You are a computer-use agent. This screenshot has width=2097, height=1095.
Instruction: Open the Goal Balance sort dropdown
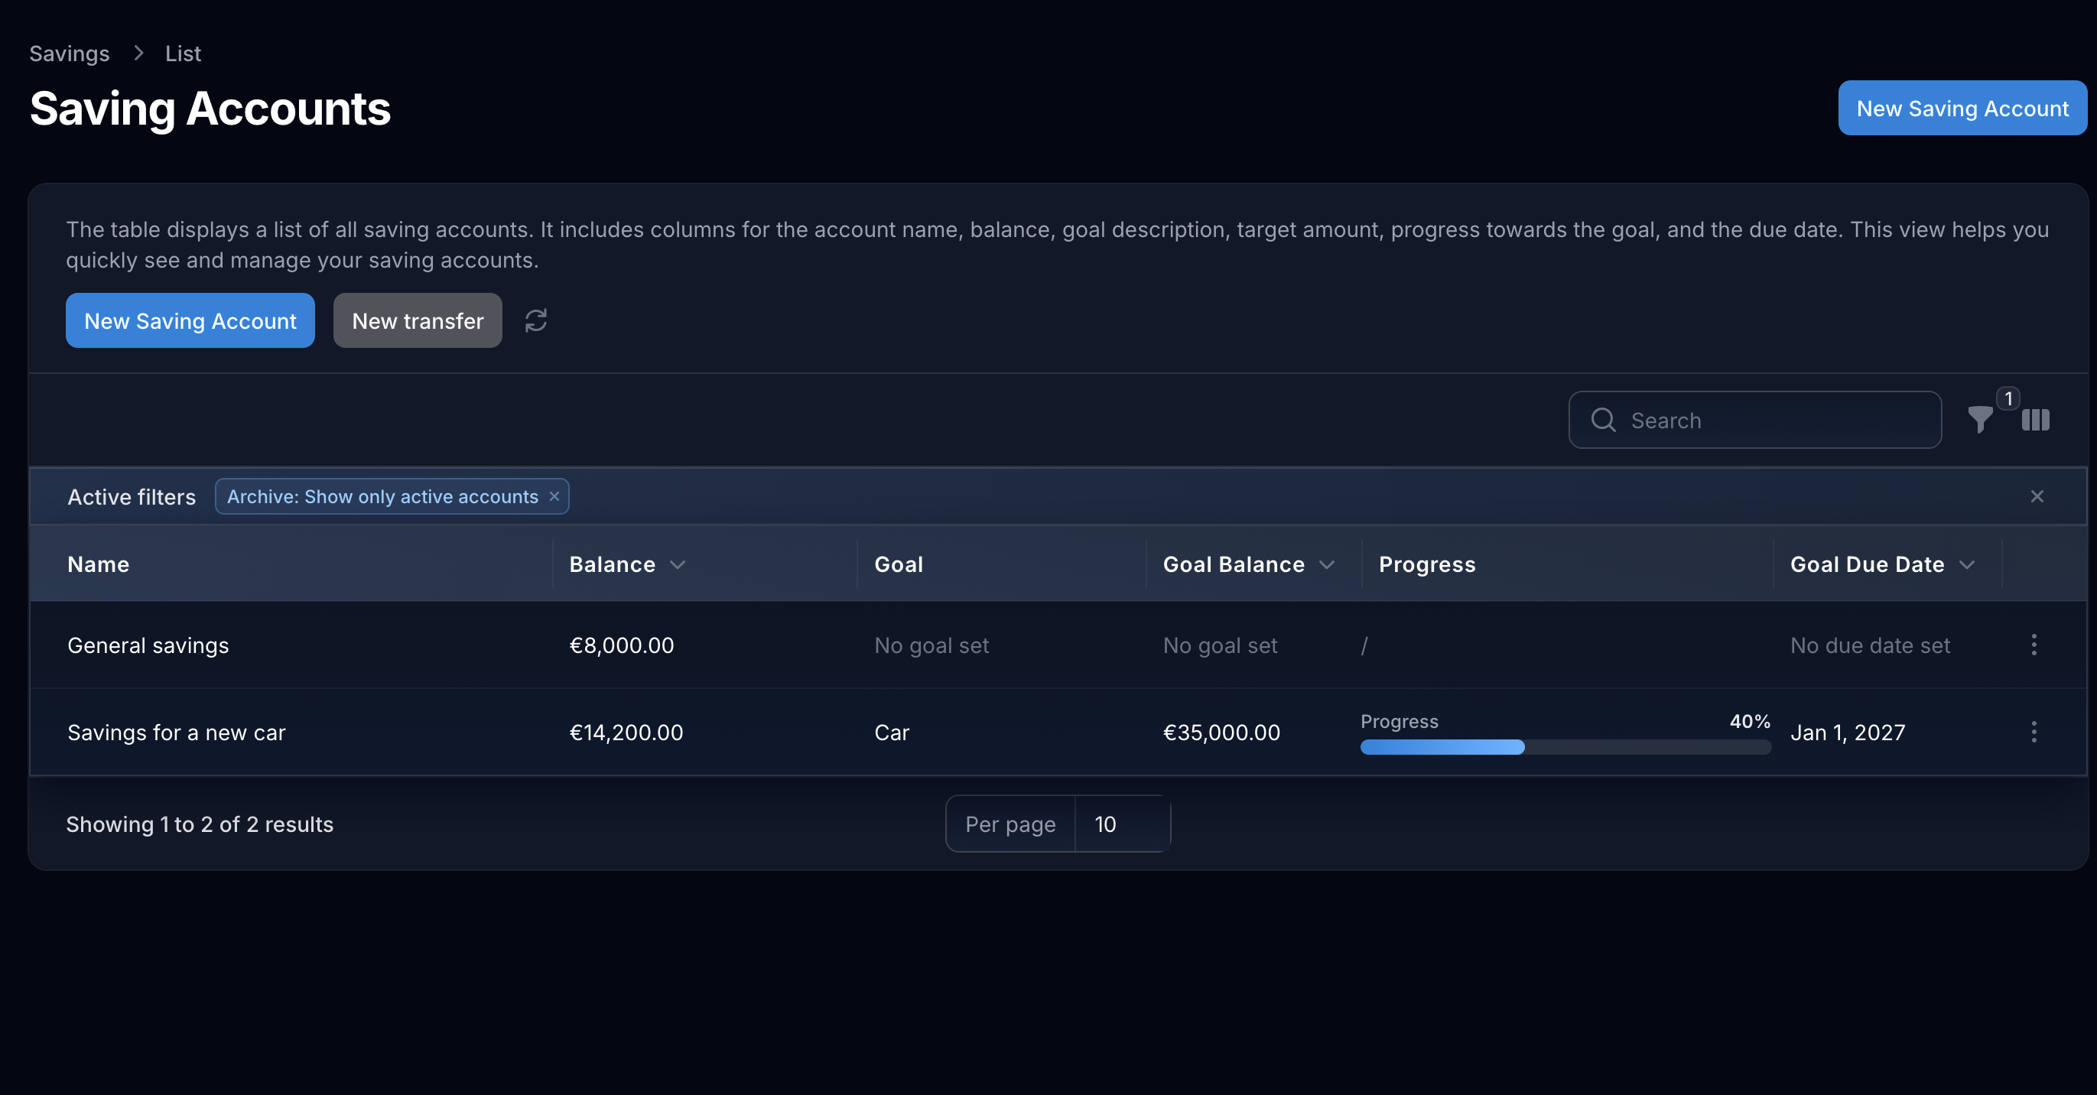(1328, 564)
